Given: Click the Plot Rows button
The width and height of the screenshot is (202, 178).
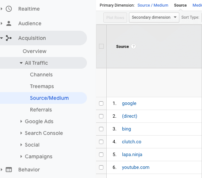Looking at the screenshot, I should click(x=115, y=18).
